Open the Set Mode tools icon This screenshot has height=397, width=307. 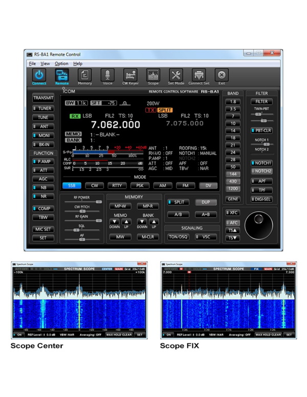coord(176,75)
